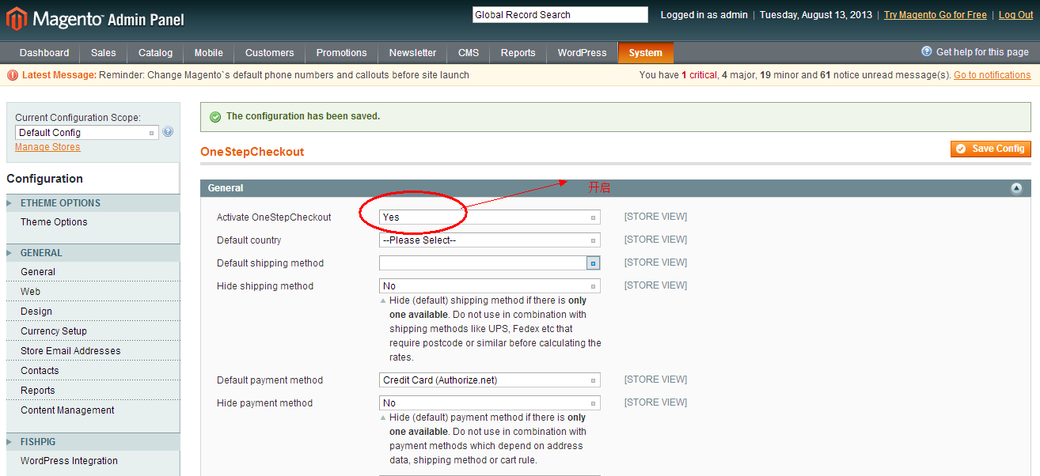The image size is (1040, 476).
Task: Click 'The configuration has been saved.' message
Action: (x=303, y=116)
